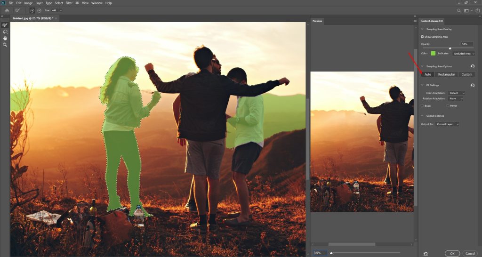This screenshot has width=482, height=257.
Task: Close the finished.jpg document tab
Action: coord(56,18)
